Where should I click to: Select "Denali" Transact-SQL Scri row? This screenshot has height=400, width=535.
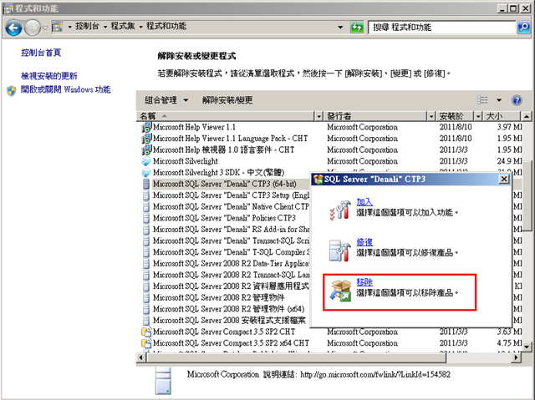tap(225, 241)
